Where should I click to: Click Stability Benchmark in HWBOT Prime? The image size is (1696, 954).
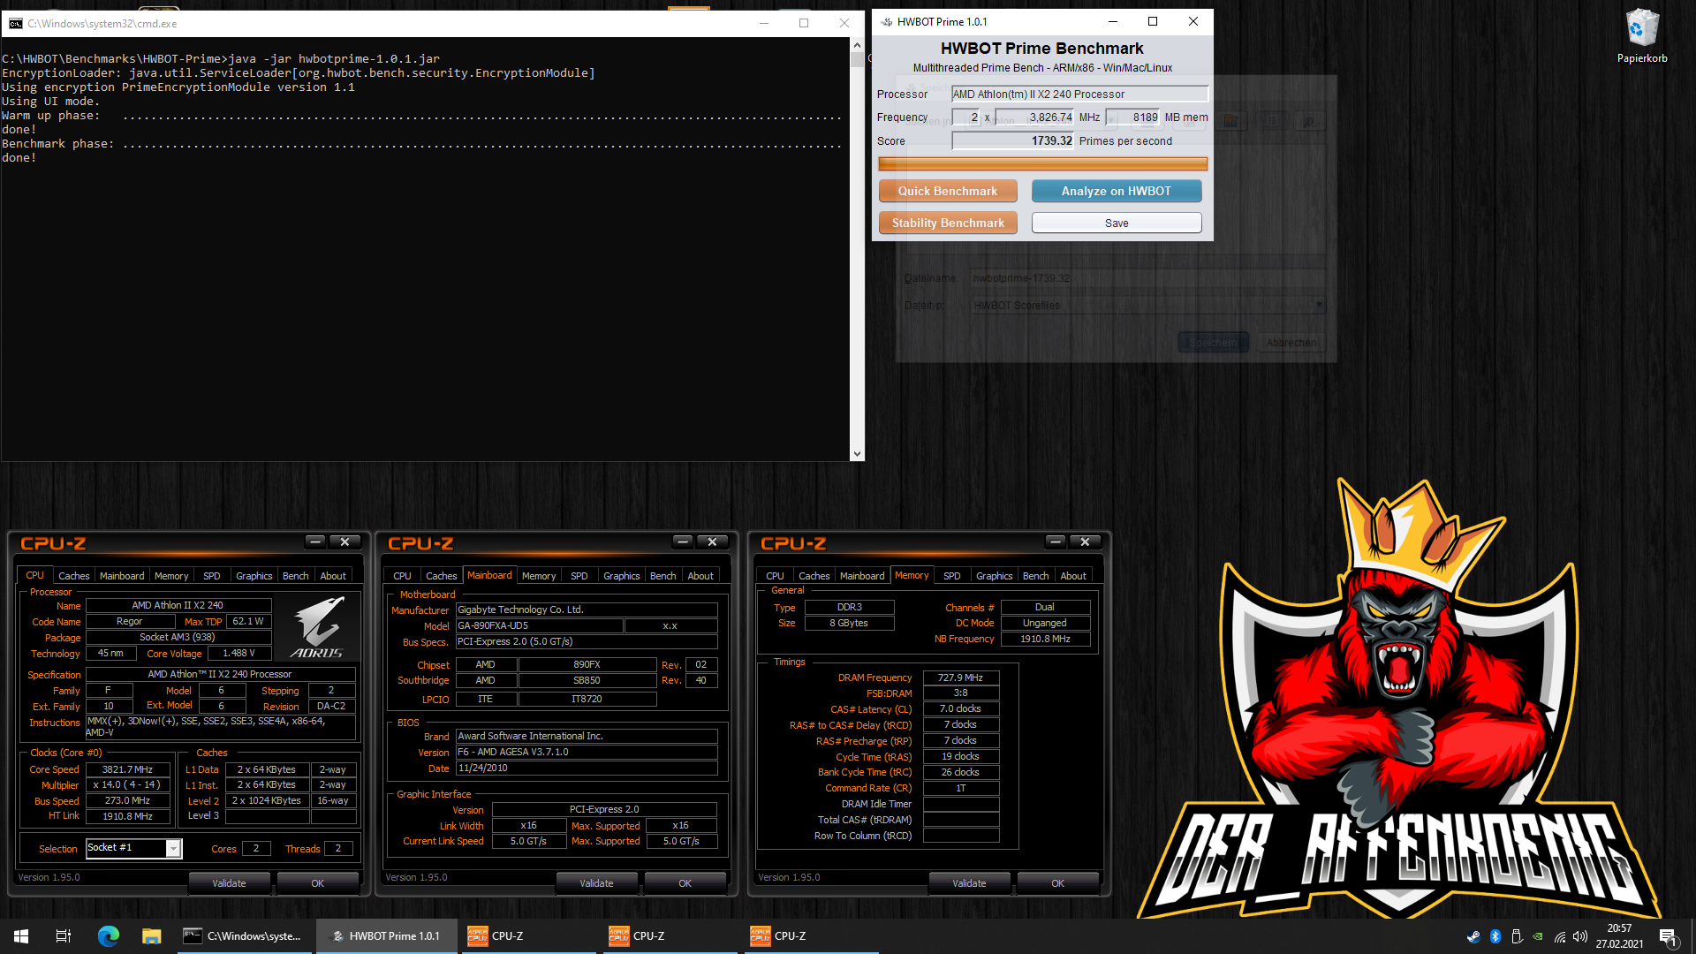tap(948, 223)
